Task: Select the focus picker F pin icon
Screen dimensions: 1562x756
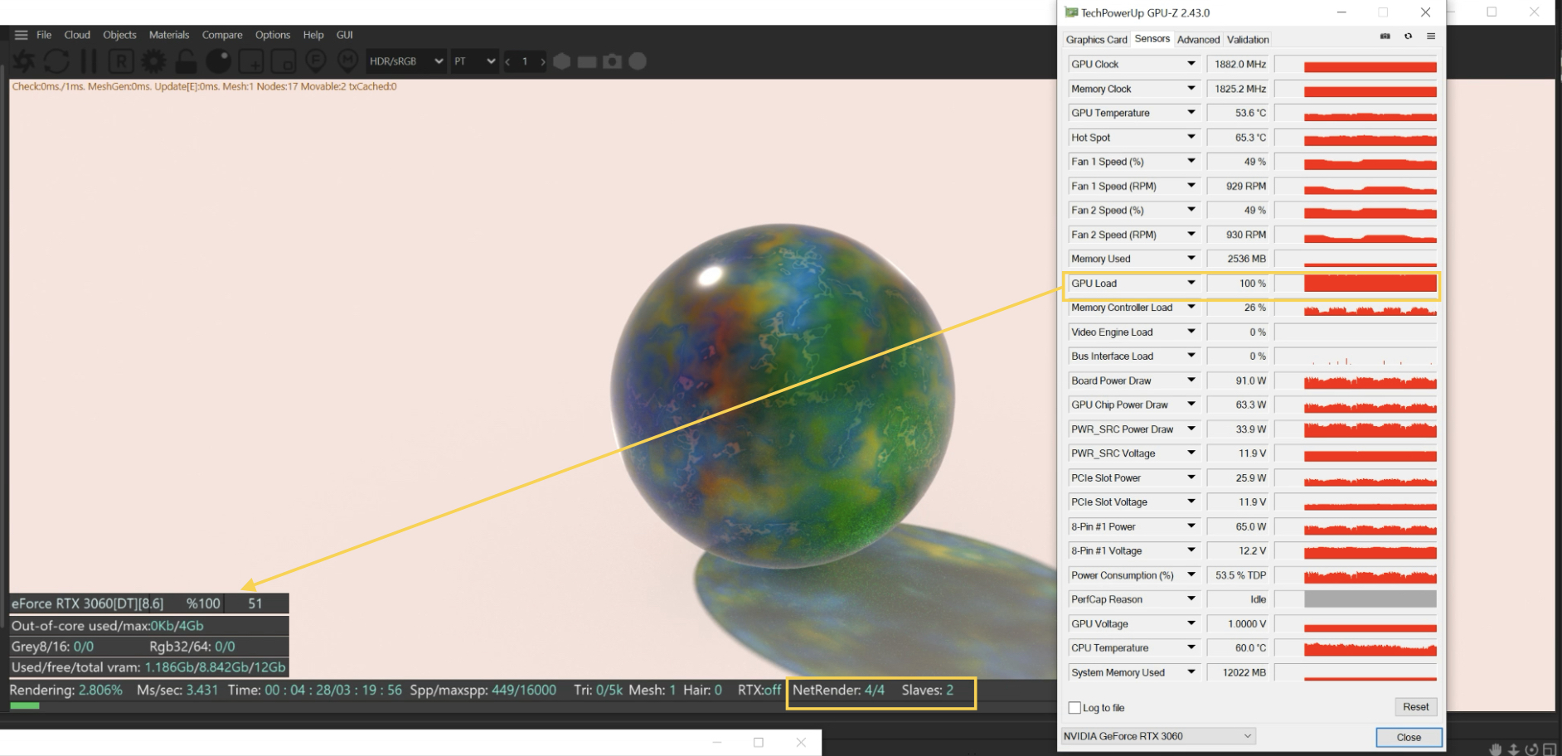Action: (x=315, y=61)
